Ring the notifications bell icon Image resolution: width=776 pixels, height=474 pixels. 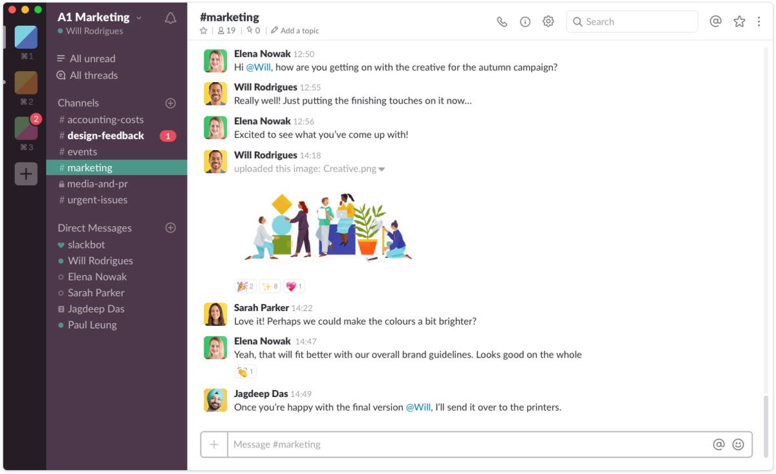(x=170, y=17)
